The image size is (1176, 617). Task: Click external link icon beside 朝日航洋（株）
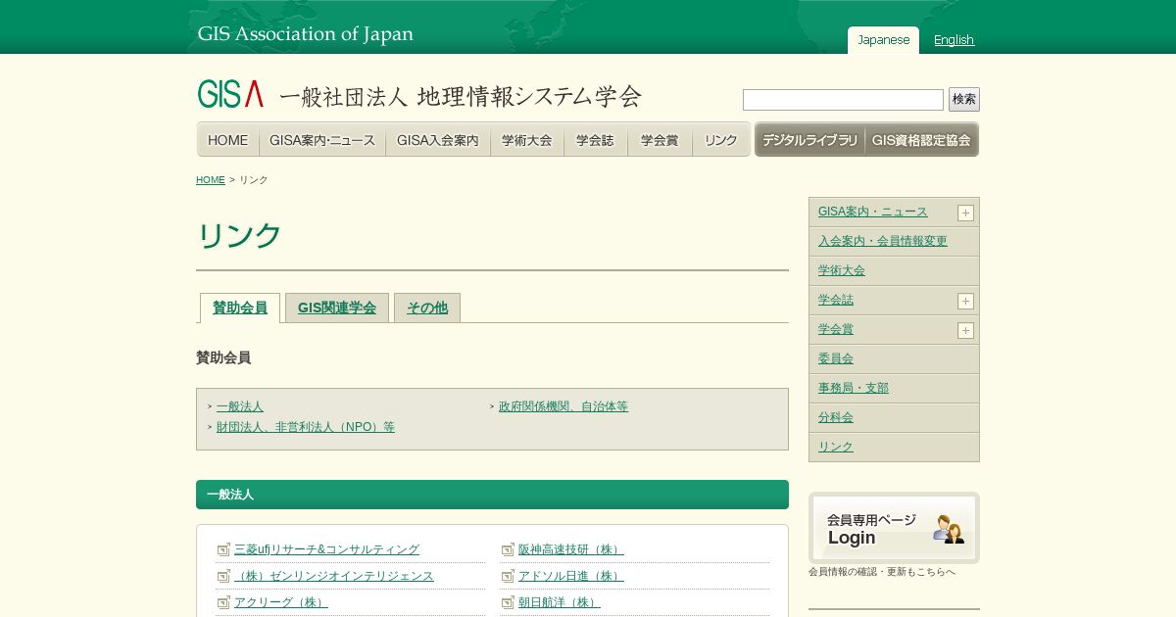click(x=508, y=602)
